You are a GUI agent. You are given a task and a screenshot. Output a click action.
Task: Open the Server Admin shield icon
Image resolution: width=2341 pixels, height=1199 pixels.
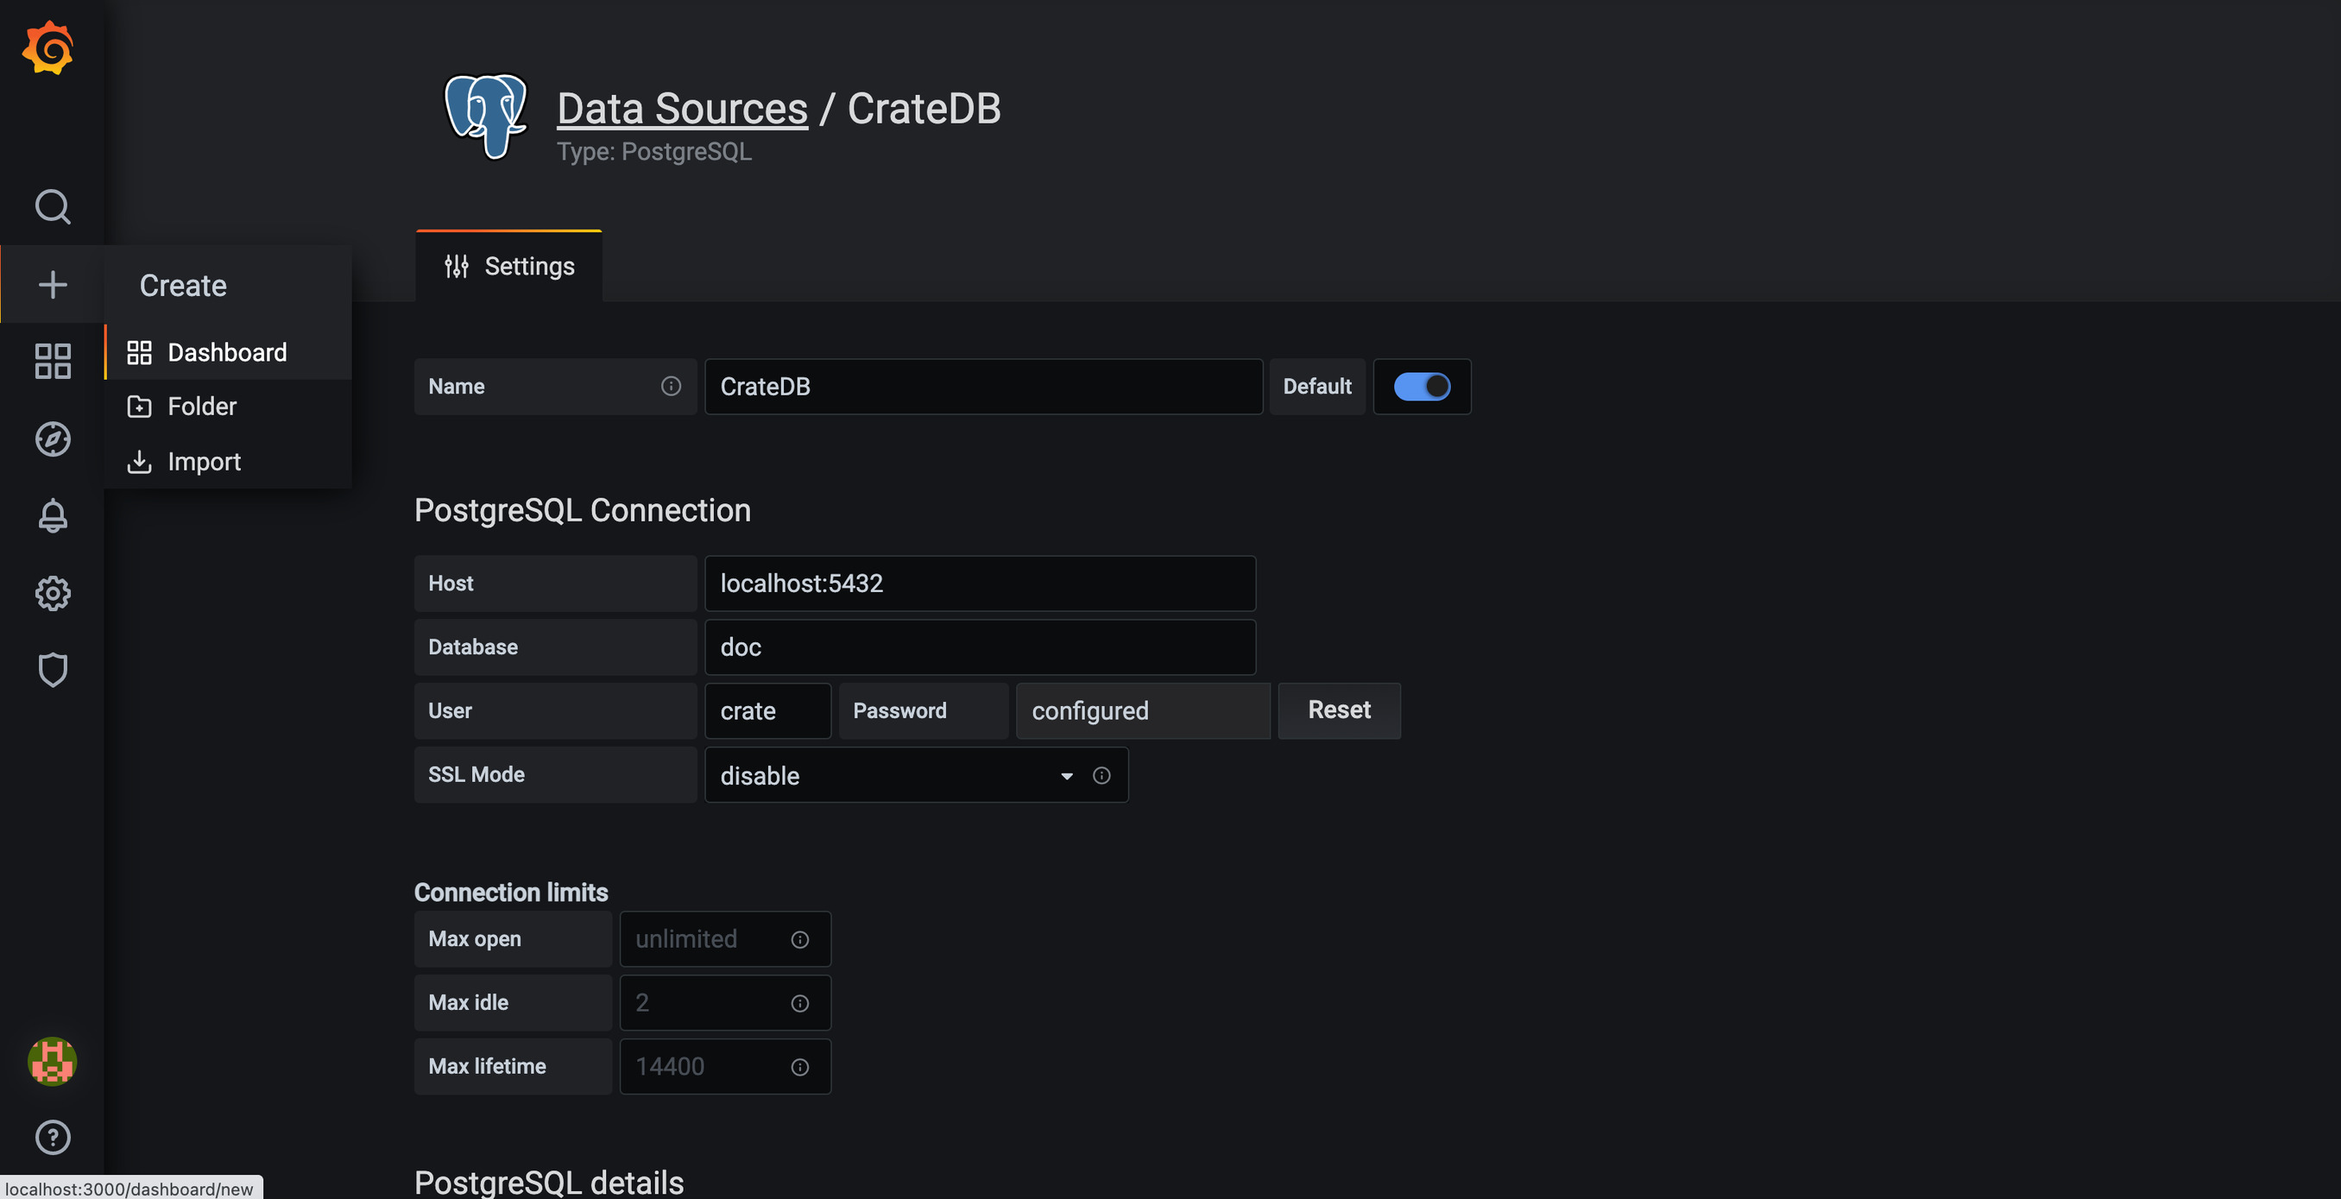(x=53, y=670)
